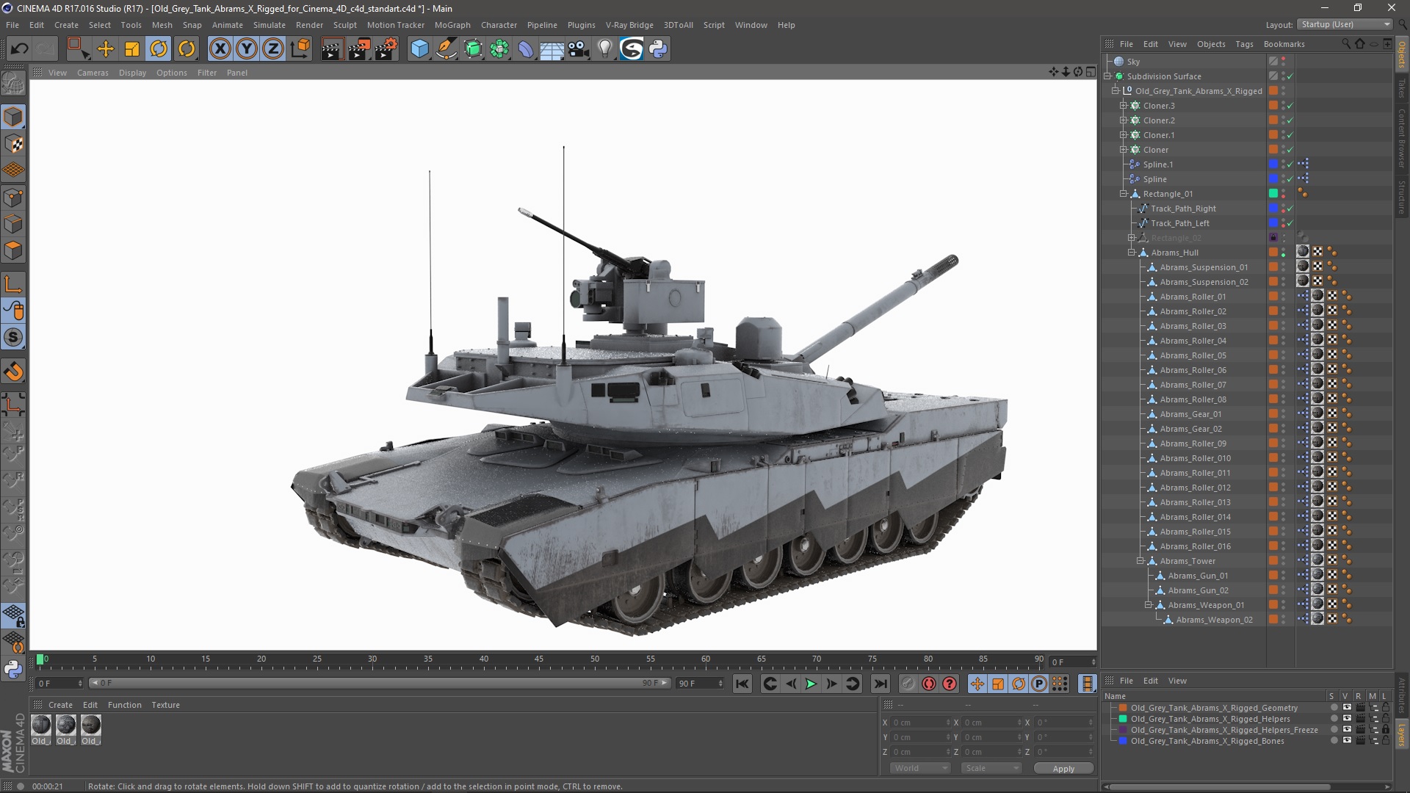Select the Move tool in top toolbar
The width and height of the screenshot is (1410, 793).
[106, 49]
